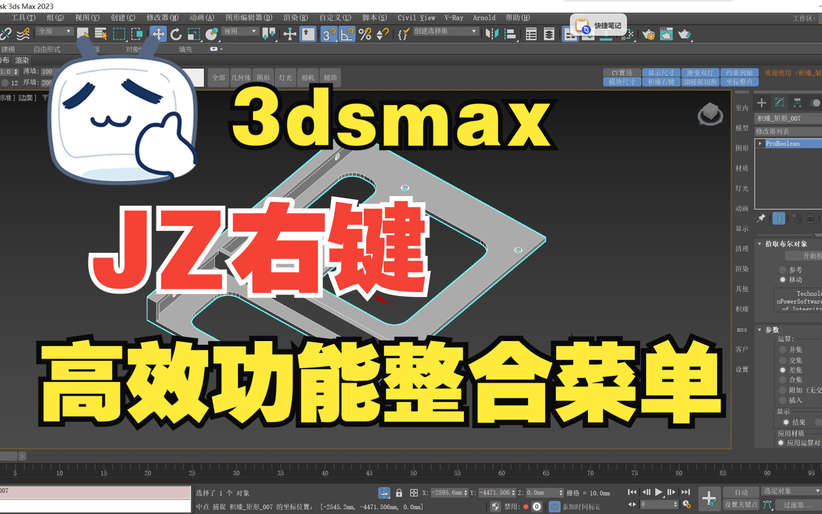822x514 pixels.
Task: Open Rendered Frame Window icon
Action: click(x=666, y=34)
